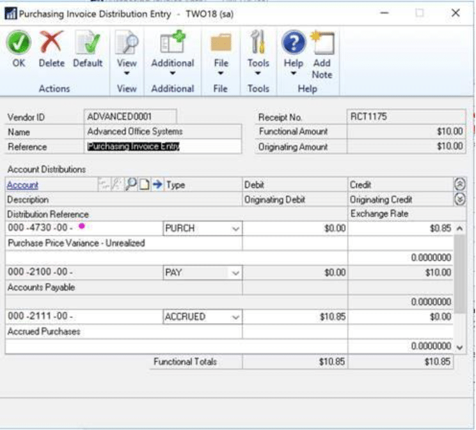This screenshot has height=430, width=476.
Task: Collapse rows with the double up-arrow button
Action: 459,184
